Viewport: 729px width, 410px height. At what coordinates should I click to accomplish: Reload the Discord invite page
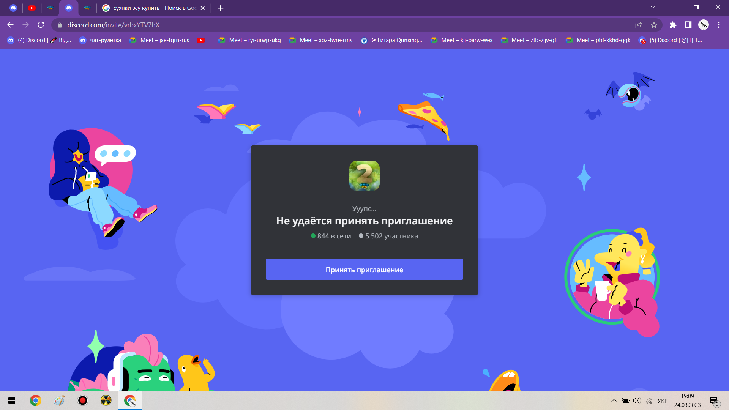pyautogui.click(x=41, y=25)
